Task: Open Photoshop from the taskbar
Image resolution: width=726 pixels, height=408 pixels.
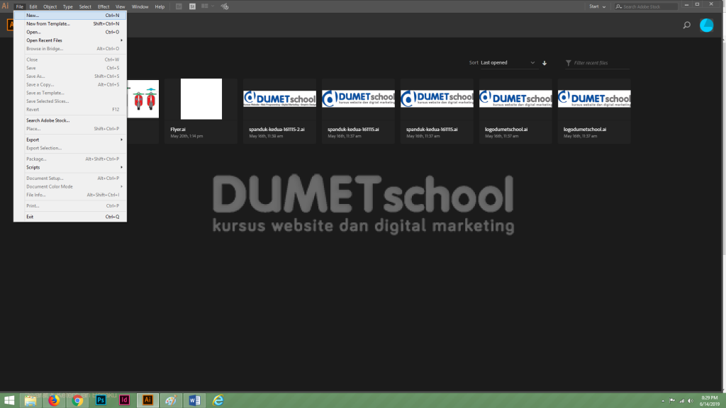Action: pyautogui.click(x=101, y=400)
